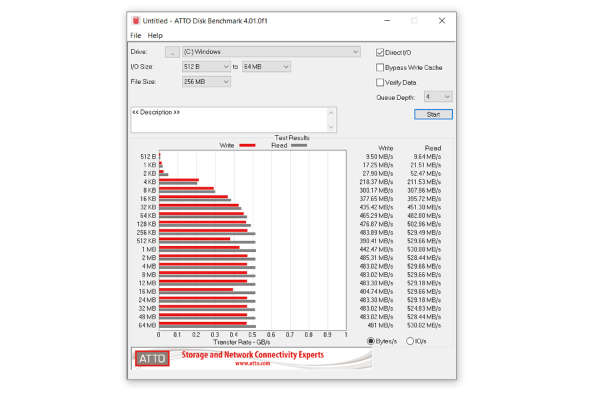Open the File Size 256 MB dropdown
The width and height of the screenshot is (600, 394).
click(206, 81)
